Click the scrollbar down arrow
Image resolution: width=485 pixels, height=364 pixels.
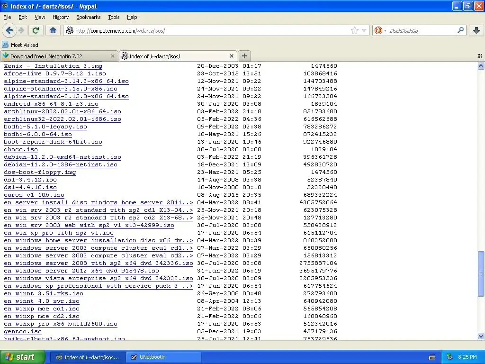point(481,336)
